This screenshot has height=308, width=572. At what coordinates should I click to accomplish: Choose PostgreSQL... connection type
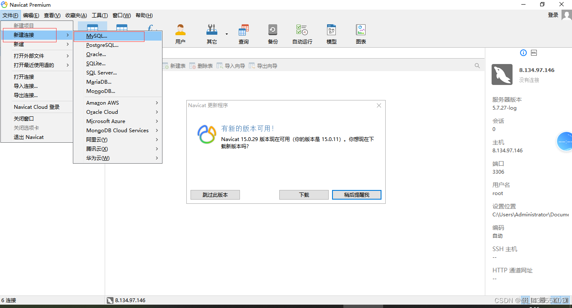[x=118, y=45]
